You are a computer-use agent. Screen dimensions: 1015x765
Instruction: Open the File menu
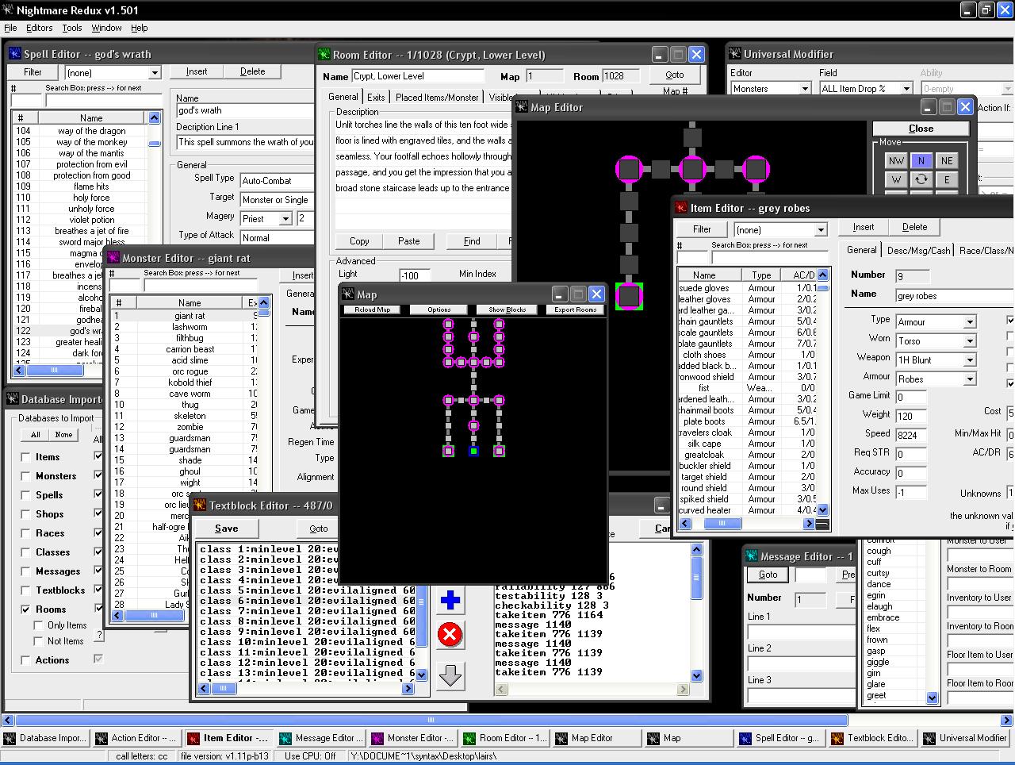point(10,28)
